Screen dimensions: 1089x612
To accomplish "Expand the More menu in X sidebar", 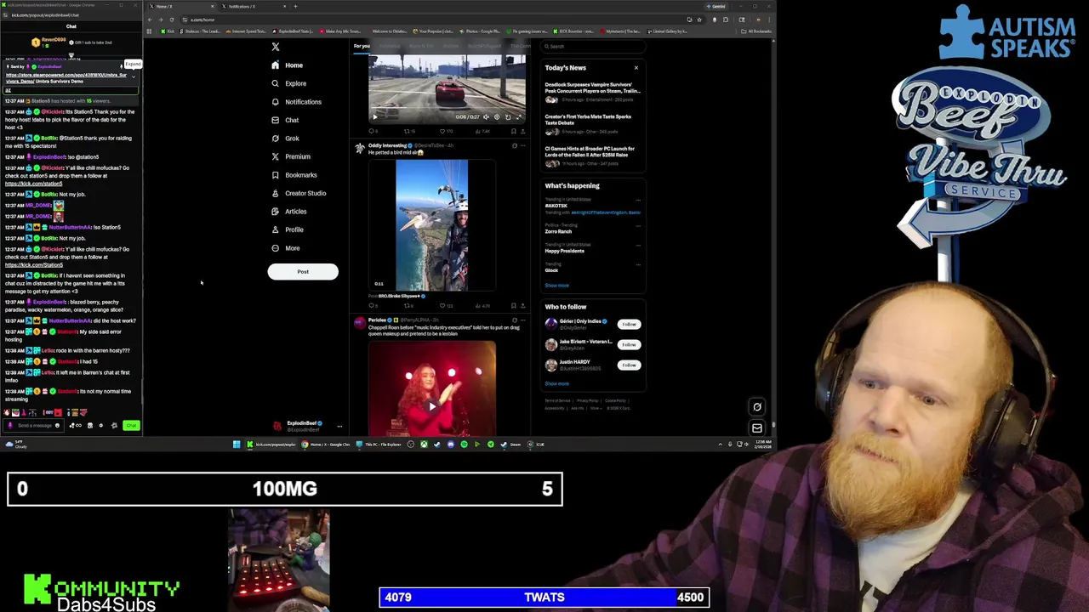I will (x=285, y=248).
